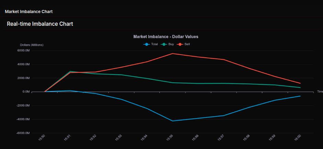Hide the Total series via legend text
This screenshot has width=323, height=149.
pyautogui.click(x=154, y=44)
